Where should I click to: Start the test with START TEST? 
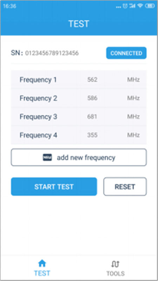coord(54,186)
